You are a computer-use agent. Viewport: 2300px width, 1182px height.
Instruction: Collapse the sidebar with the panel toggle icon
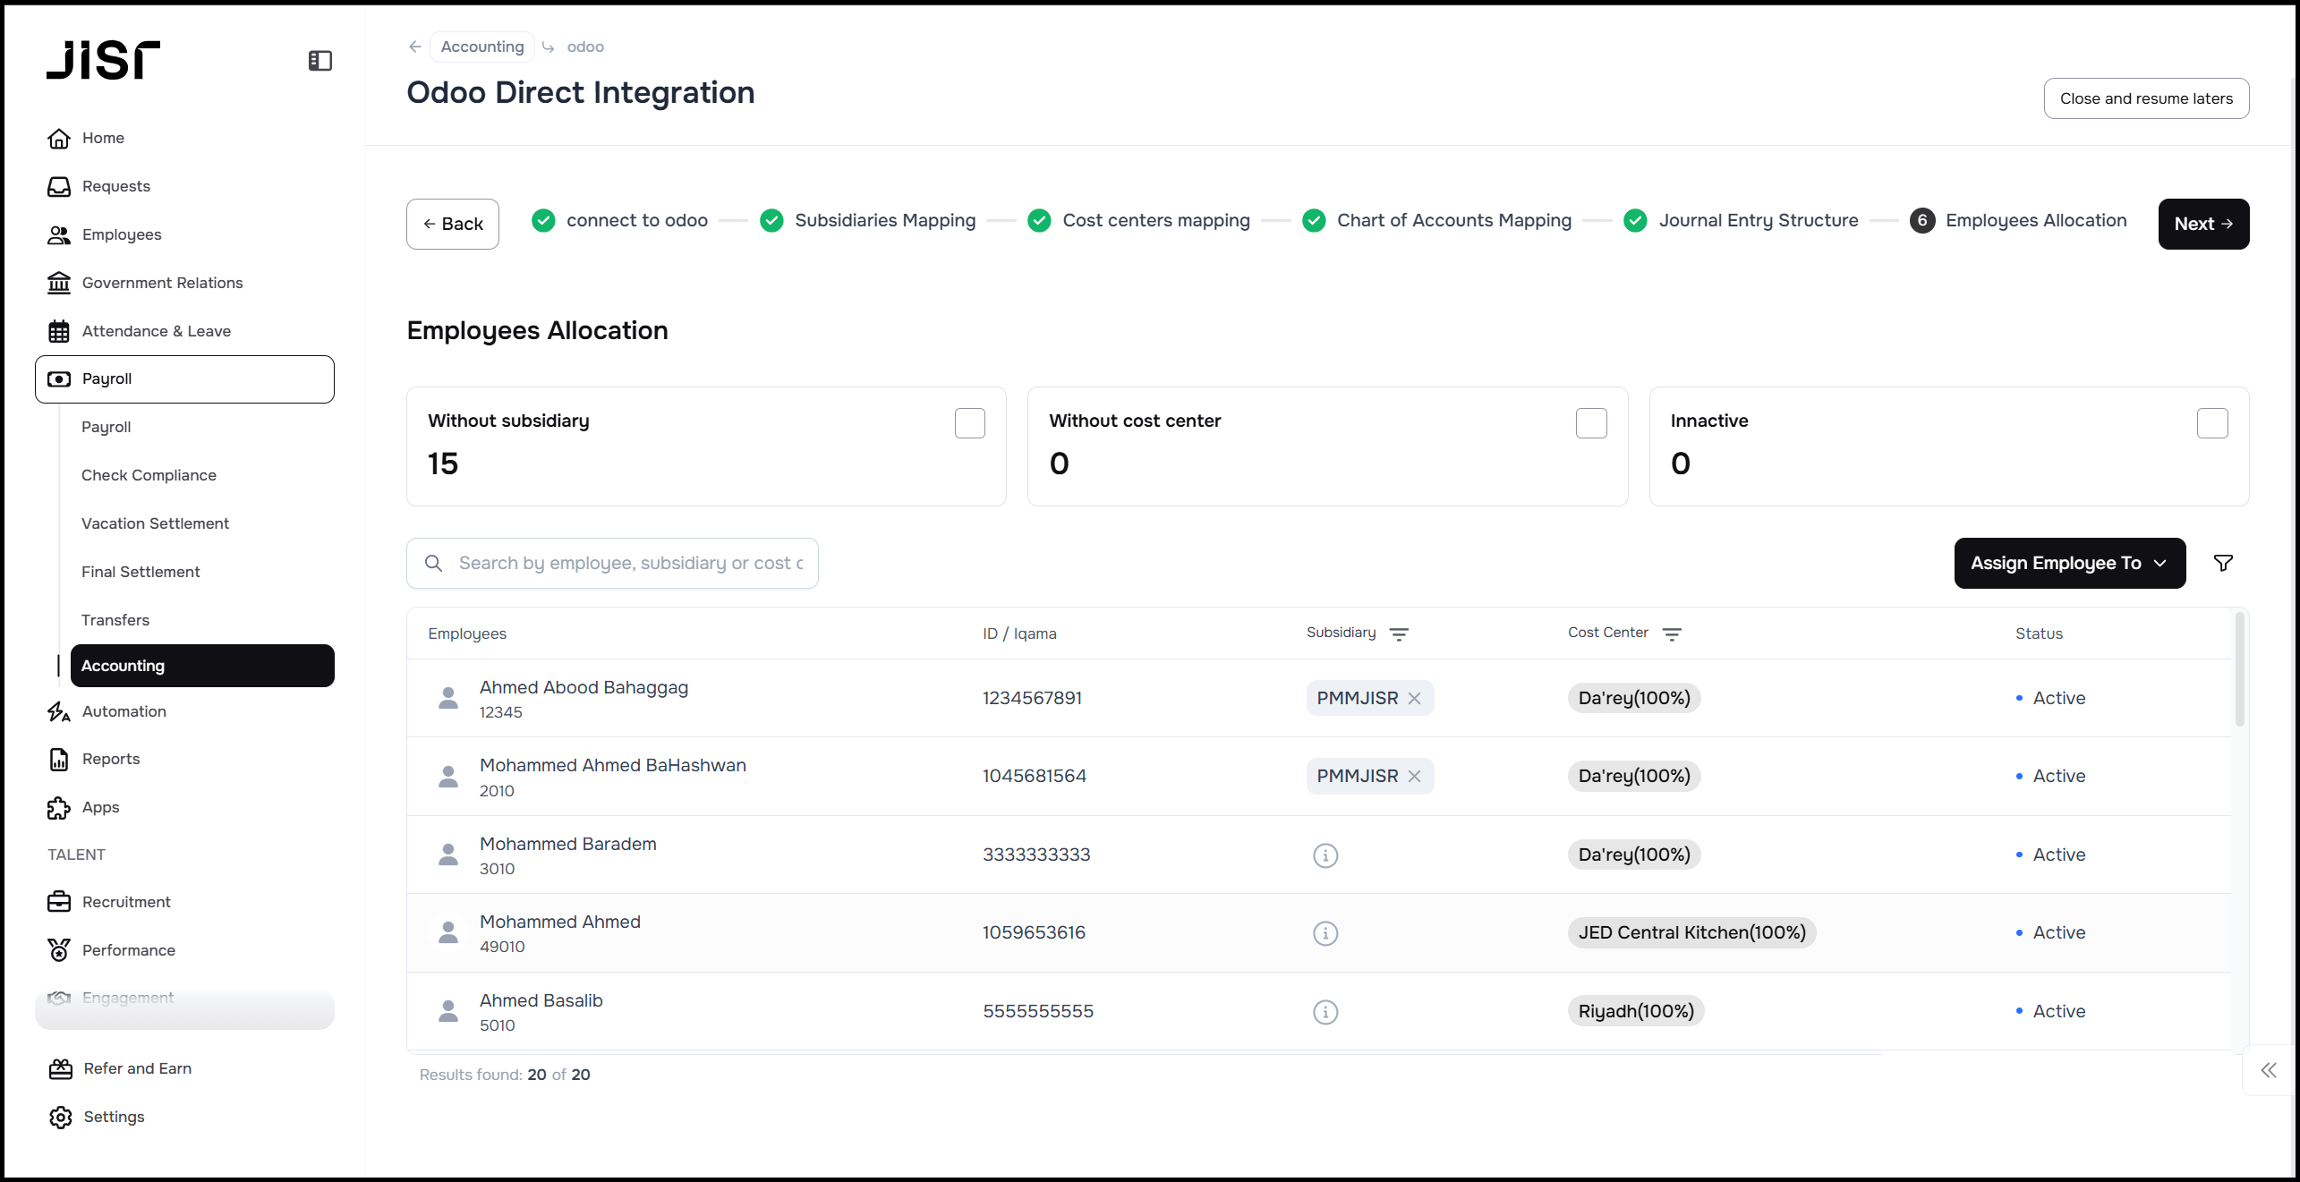click(319, 61)
